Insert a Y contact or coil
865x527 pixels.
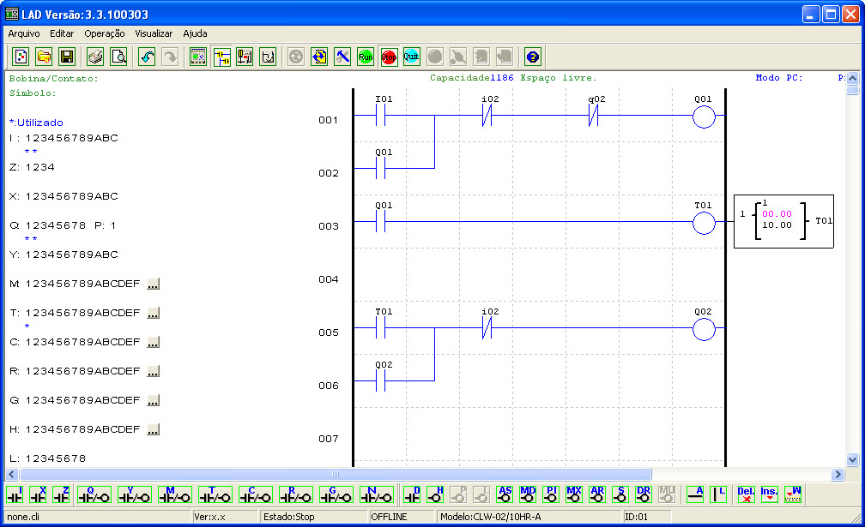(x=135, y=494)
